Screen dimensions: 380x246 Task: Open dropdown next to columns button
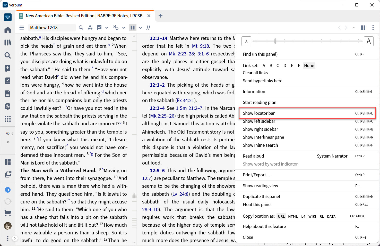[140, 28]
